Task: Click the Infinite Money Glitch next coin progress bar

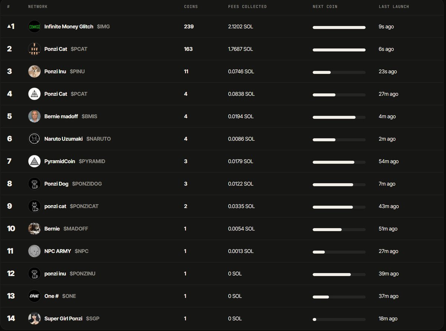Action: [339, 27]
